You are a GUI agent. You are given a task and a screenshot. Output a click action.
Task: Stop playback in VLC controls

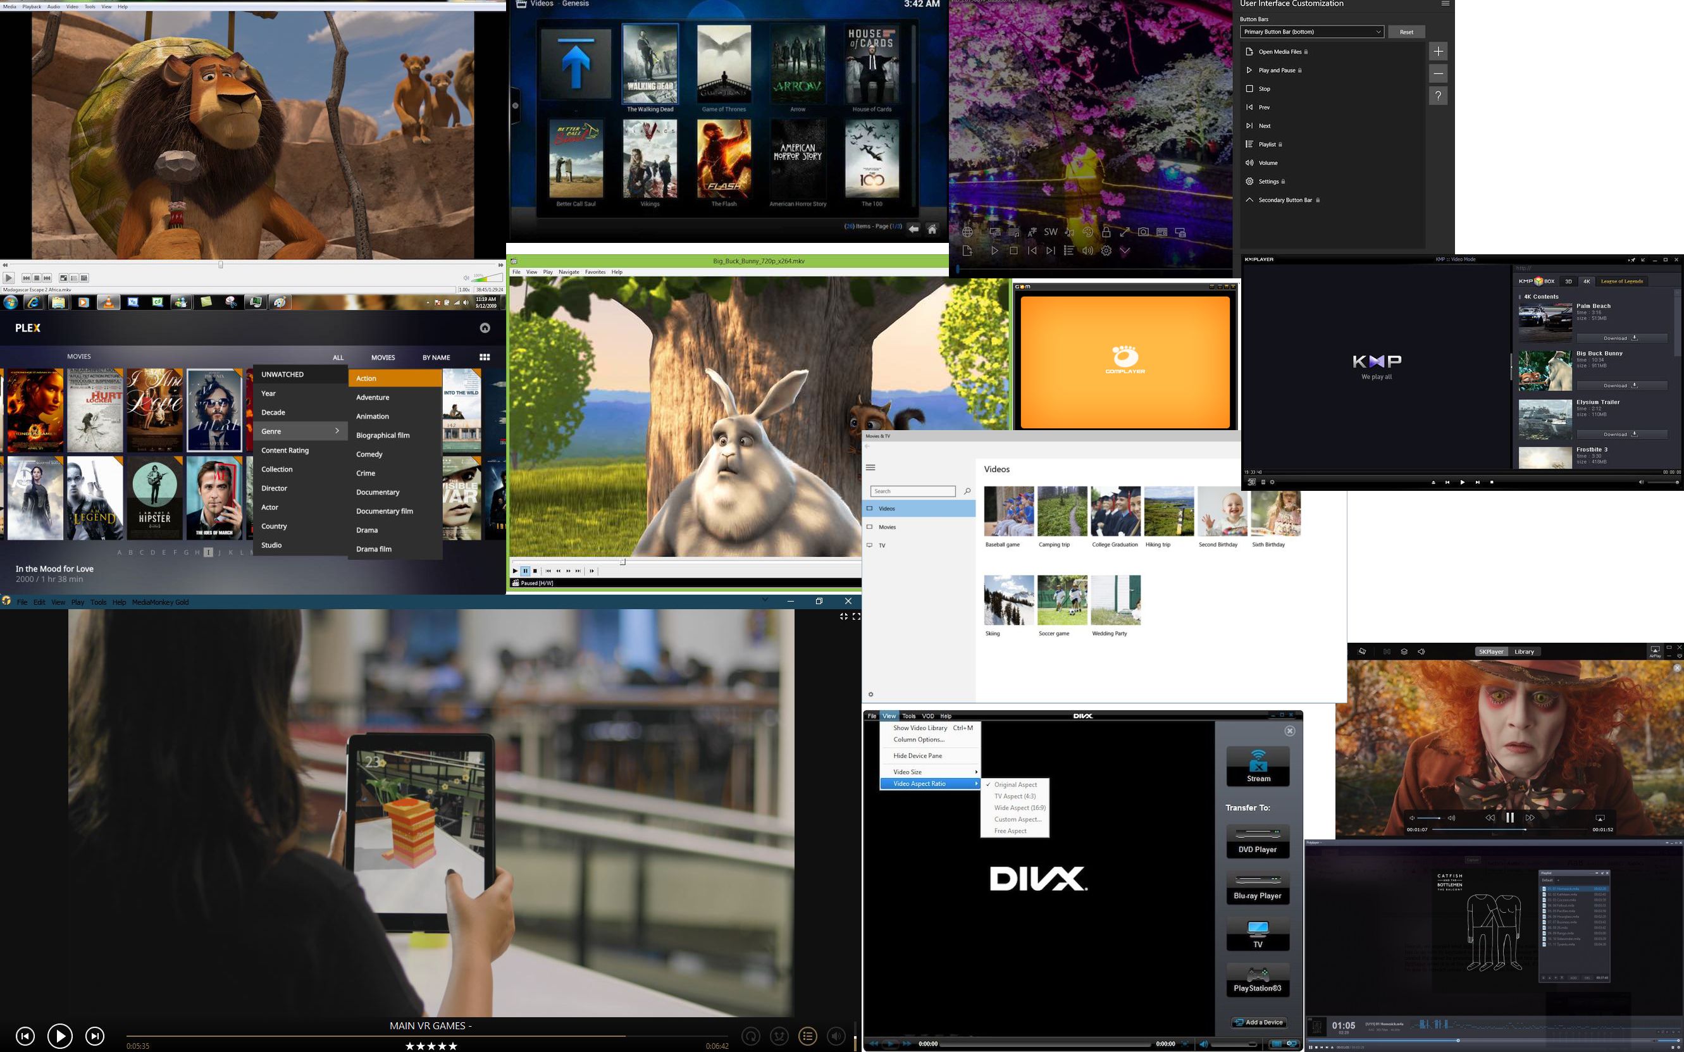[37, 278]
